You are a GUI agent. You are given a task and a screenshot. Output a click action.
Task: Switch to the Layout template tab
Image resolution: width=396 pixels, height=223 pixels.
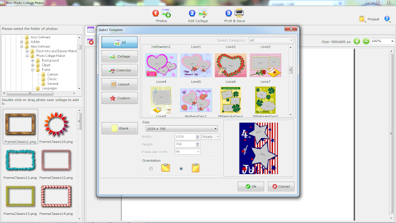pyautogui.click(x=119, y=84)
